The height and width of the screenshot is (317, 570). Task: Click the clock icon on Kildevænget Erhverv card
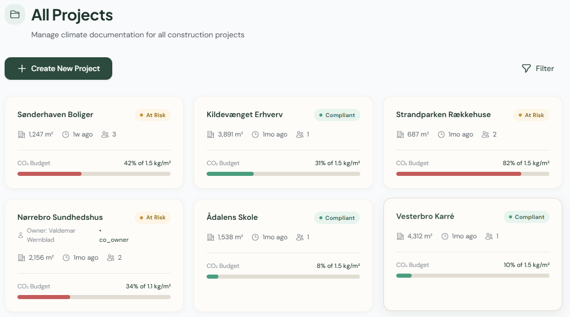tap(255, 134)
